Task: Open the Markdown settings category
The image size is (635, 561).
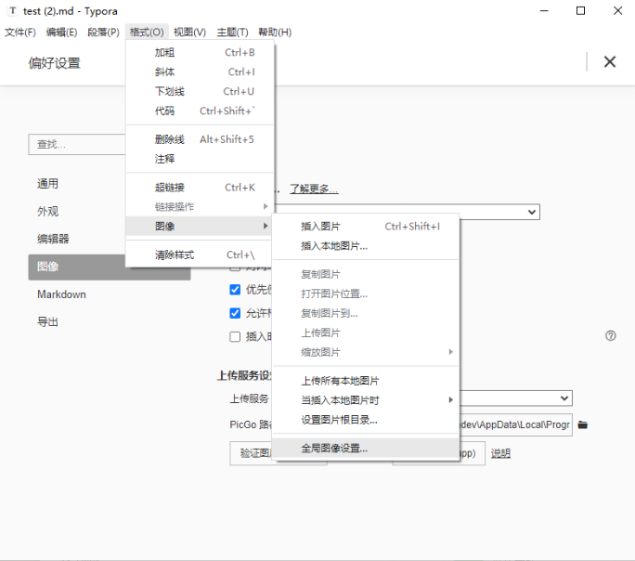Action: click(x=61, y=294)
